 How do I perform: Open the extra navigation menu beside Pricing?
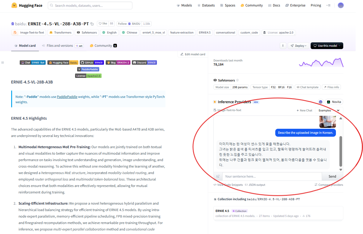click(x=329, y=5)
